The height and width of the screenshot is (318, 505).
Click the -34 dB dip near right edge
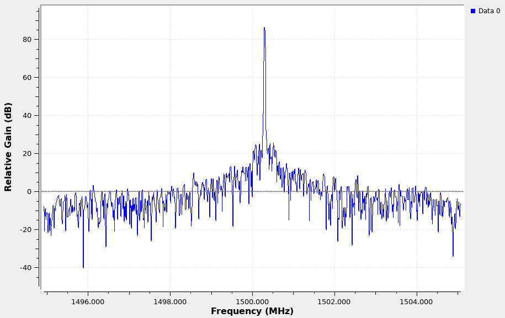pyautogui.click(x=453, y=256)
